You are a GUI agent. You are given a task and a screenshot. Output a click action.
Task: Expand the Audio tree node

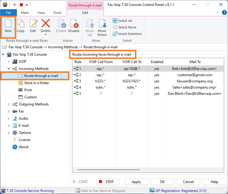pyautogui.click(x=9, y=118)
